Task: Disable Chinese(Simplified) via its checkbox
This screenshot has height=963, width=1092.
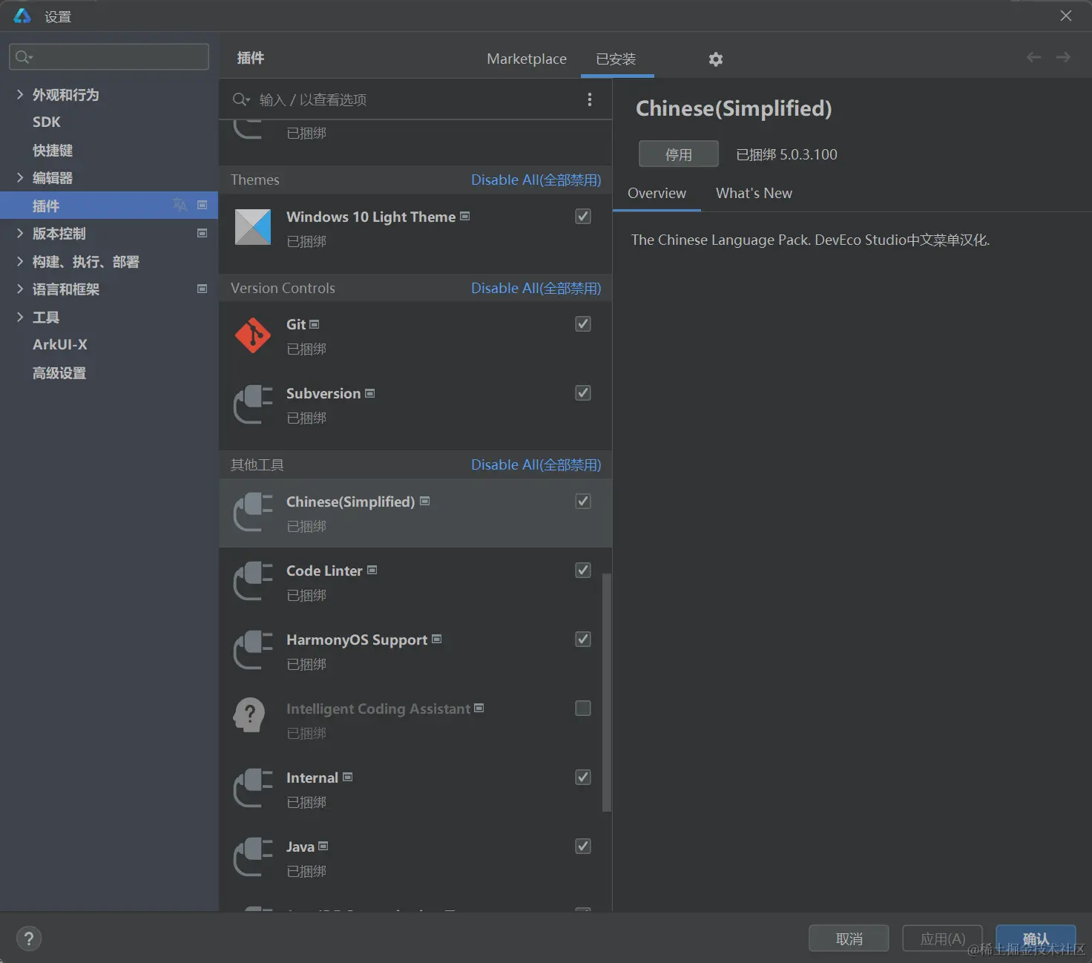Action: 583,501
